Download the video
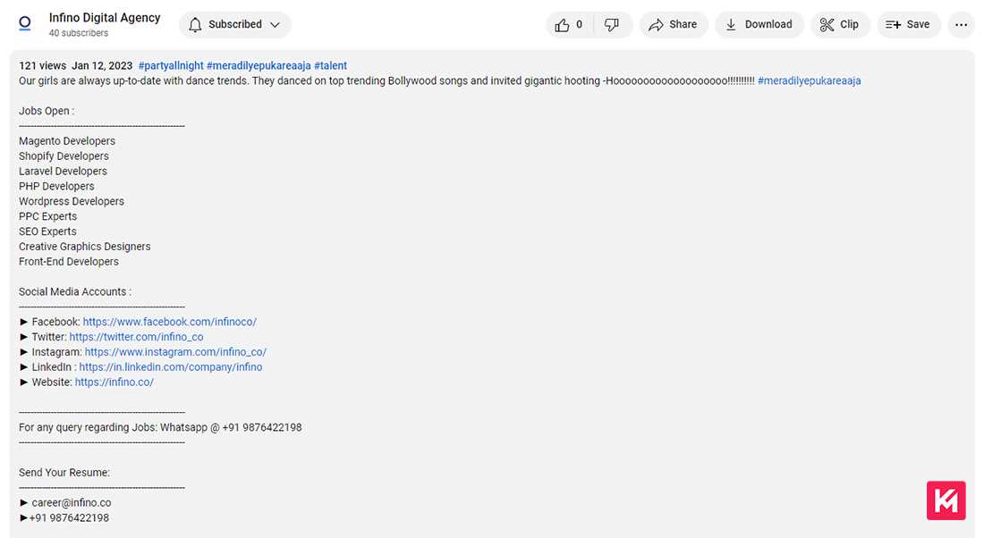Screen dimensions: 984x538 (x=759, y=25)
